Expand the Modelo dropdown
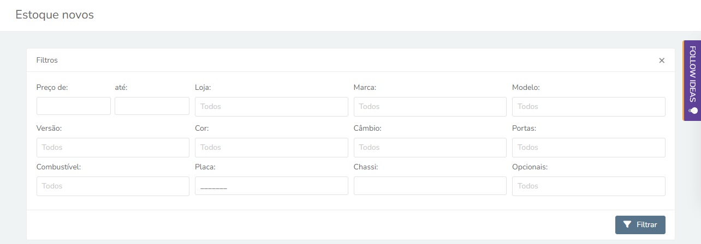This screenshot has width=701, height=244. pyautogui.click(x=589, y=106)
